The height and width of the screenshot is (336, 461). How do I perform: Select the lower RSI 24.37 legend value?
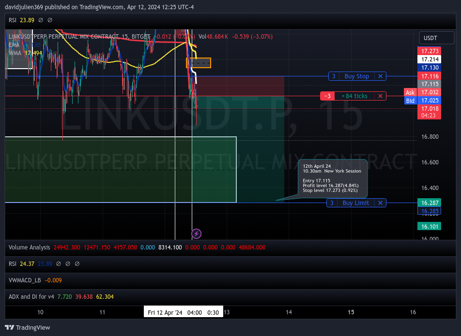tap(27, 264)
